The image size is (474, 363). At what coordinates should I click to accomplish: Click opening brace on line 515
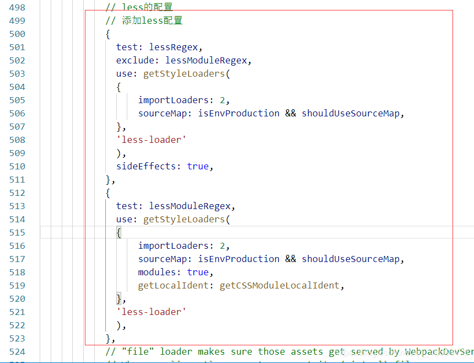pyautogui.click(x=119, y=233)
